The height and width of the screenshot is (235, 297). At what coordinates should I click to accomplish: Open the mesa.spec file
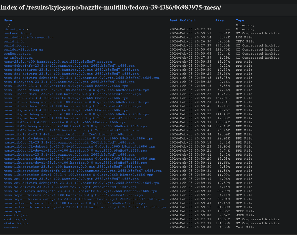coord(13,211)
